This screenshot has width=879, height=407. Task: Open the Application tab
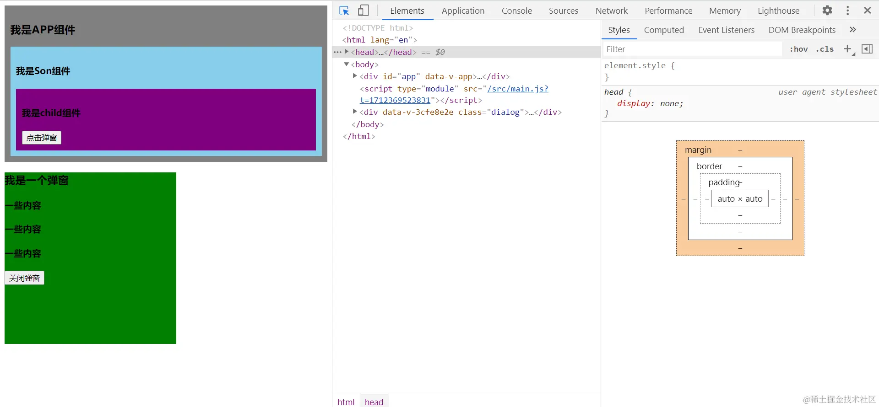click(463, 11)
